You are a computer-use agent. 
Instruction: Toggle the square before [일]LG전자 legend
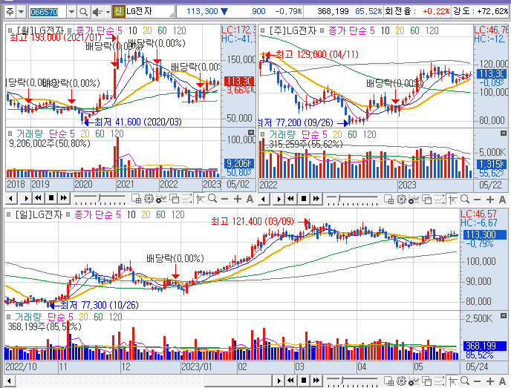(9, 214)
